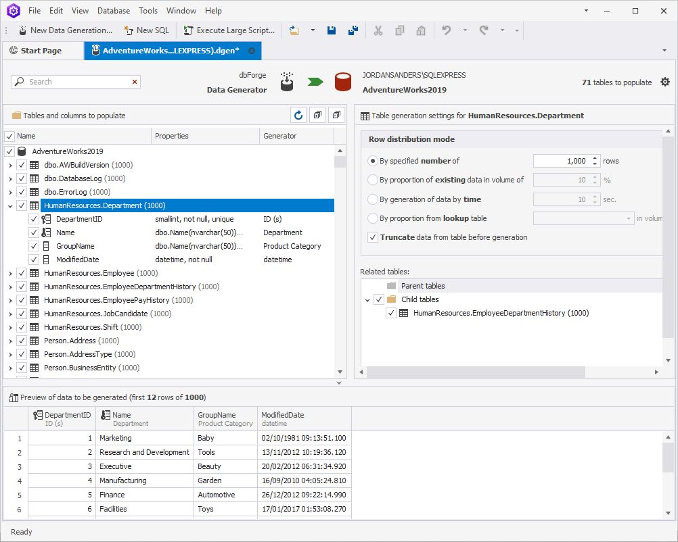Uncheck dbo.AWBuildVersion table checkbox
Screen dimensions: 678x542
22,165
